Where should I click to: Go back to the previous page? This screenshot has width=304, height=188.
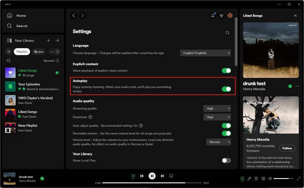pos(74,16)
